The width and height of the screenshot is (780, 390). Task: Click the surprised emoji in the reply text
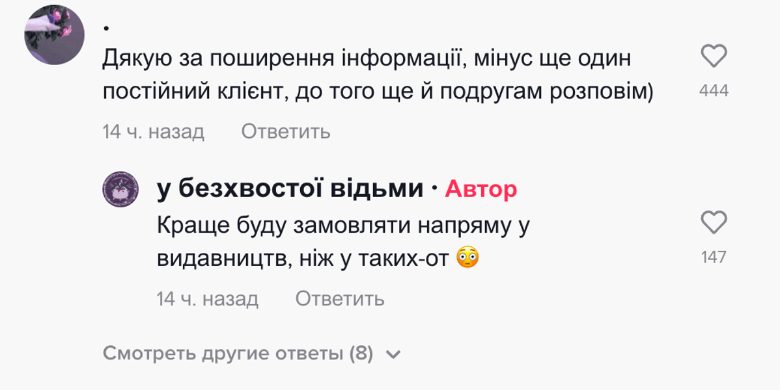[467, 257]
